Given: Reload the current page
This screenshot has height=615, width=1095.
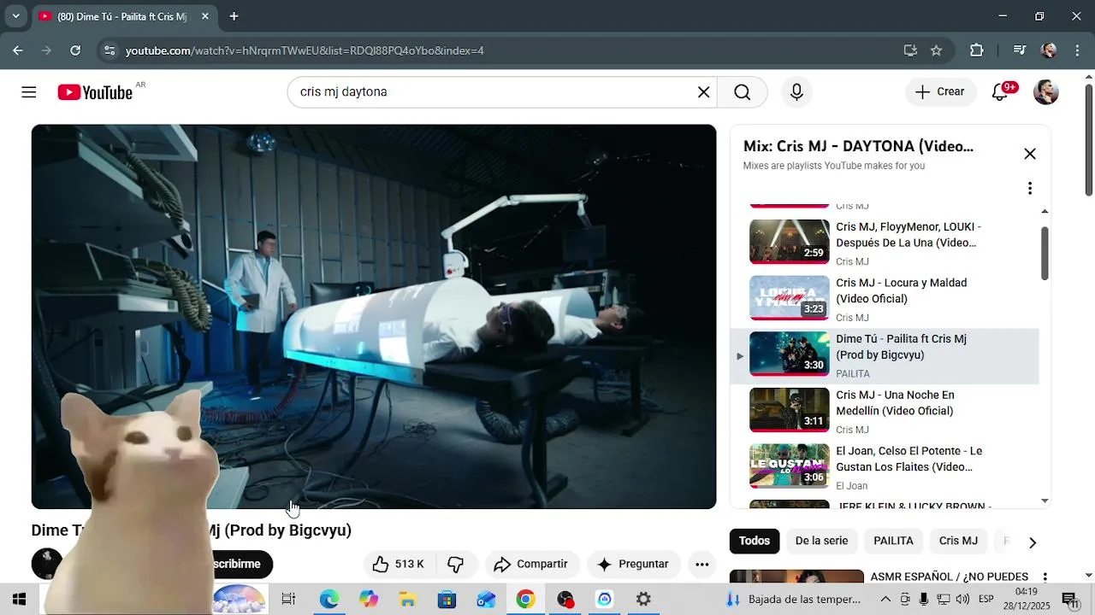Looking at the screenshot, I should [75, 50].
